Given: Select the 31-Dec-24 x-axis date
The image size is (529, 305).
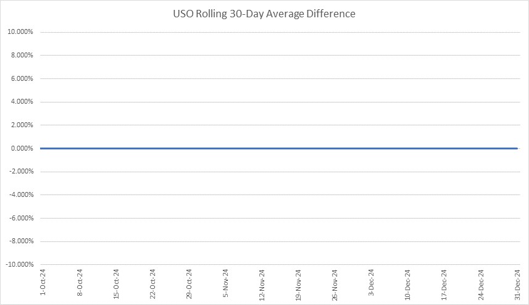Looking at the screenshot, I should click(x=517, y=285).
